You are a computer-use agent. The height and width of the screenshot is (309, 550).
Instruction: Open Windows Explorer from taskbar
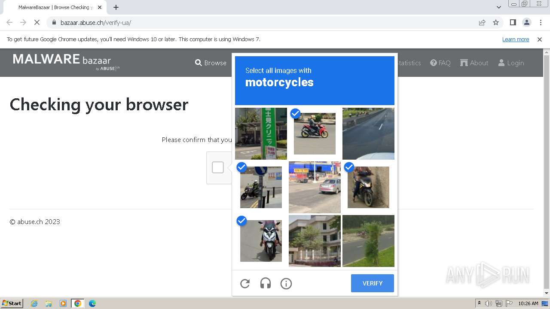49,303
